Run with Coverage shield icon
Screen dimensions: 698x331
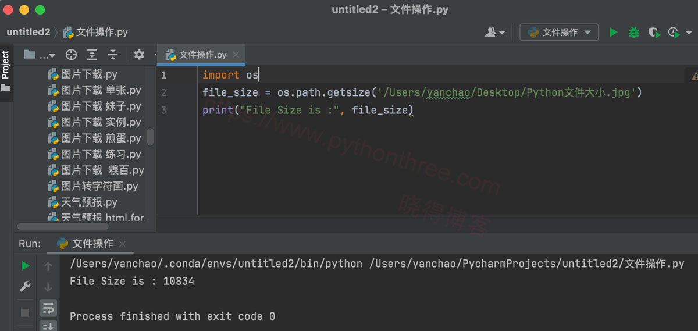[x=654, y=33]
